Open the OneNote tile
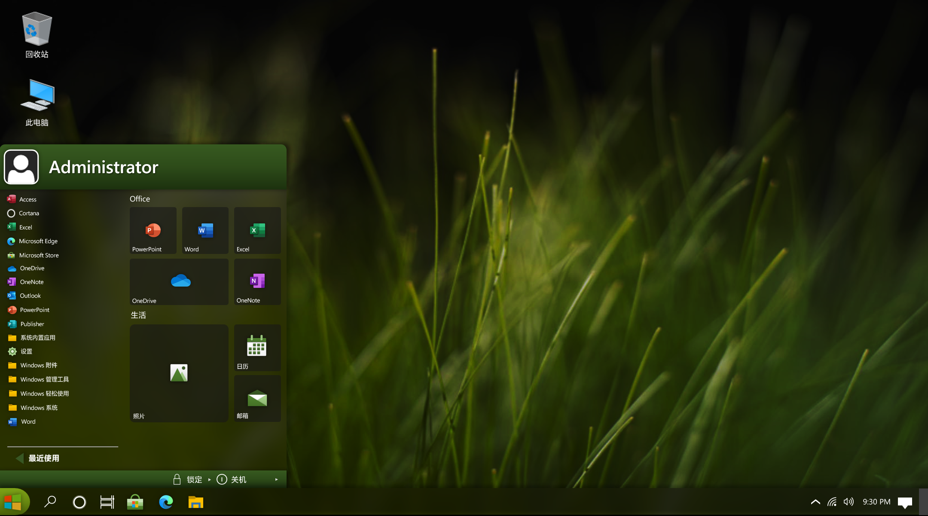Viewport: 928px width, 516px height. point(257,282)
